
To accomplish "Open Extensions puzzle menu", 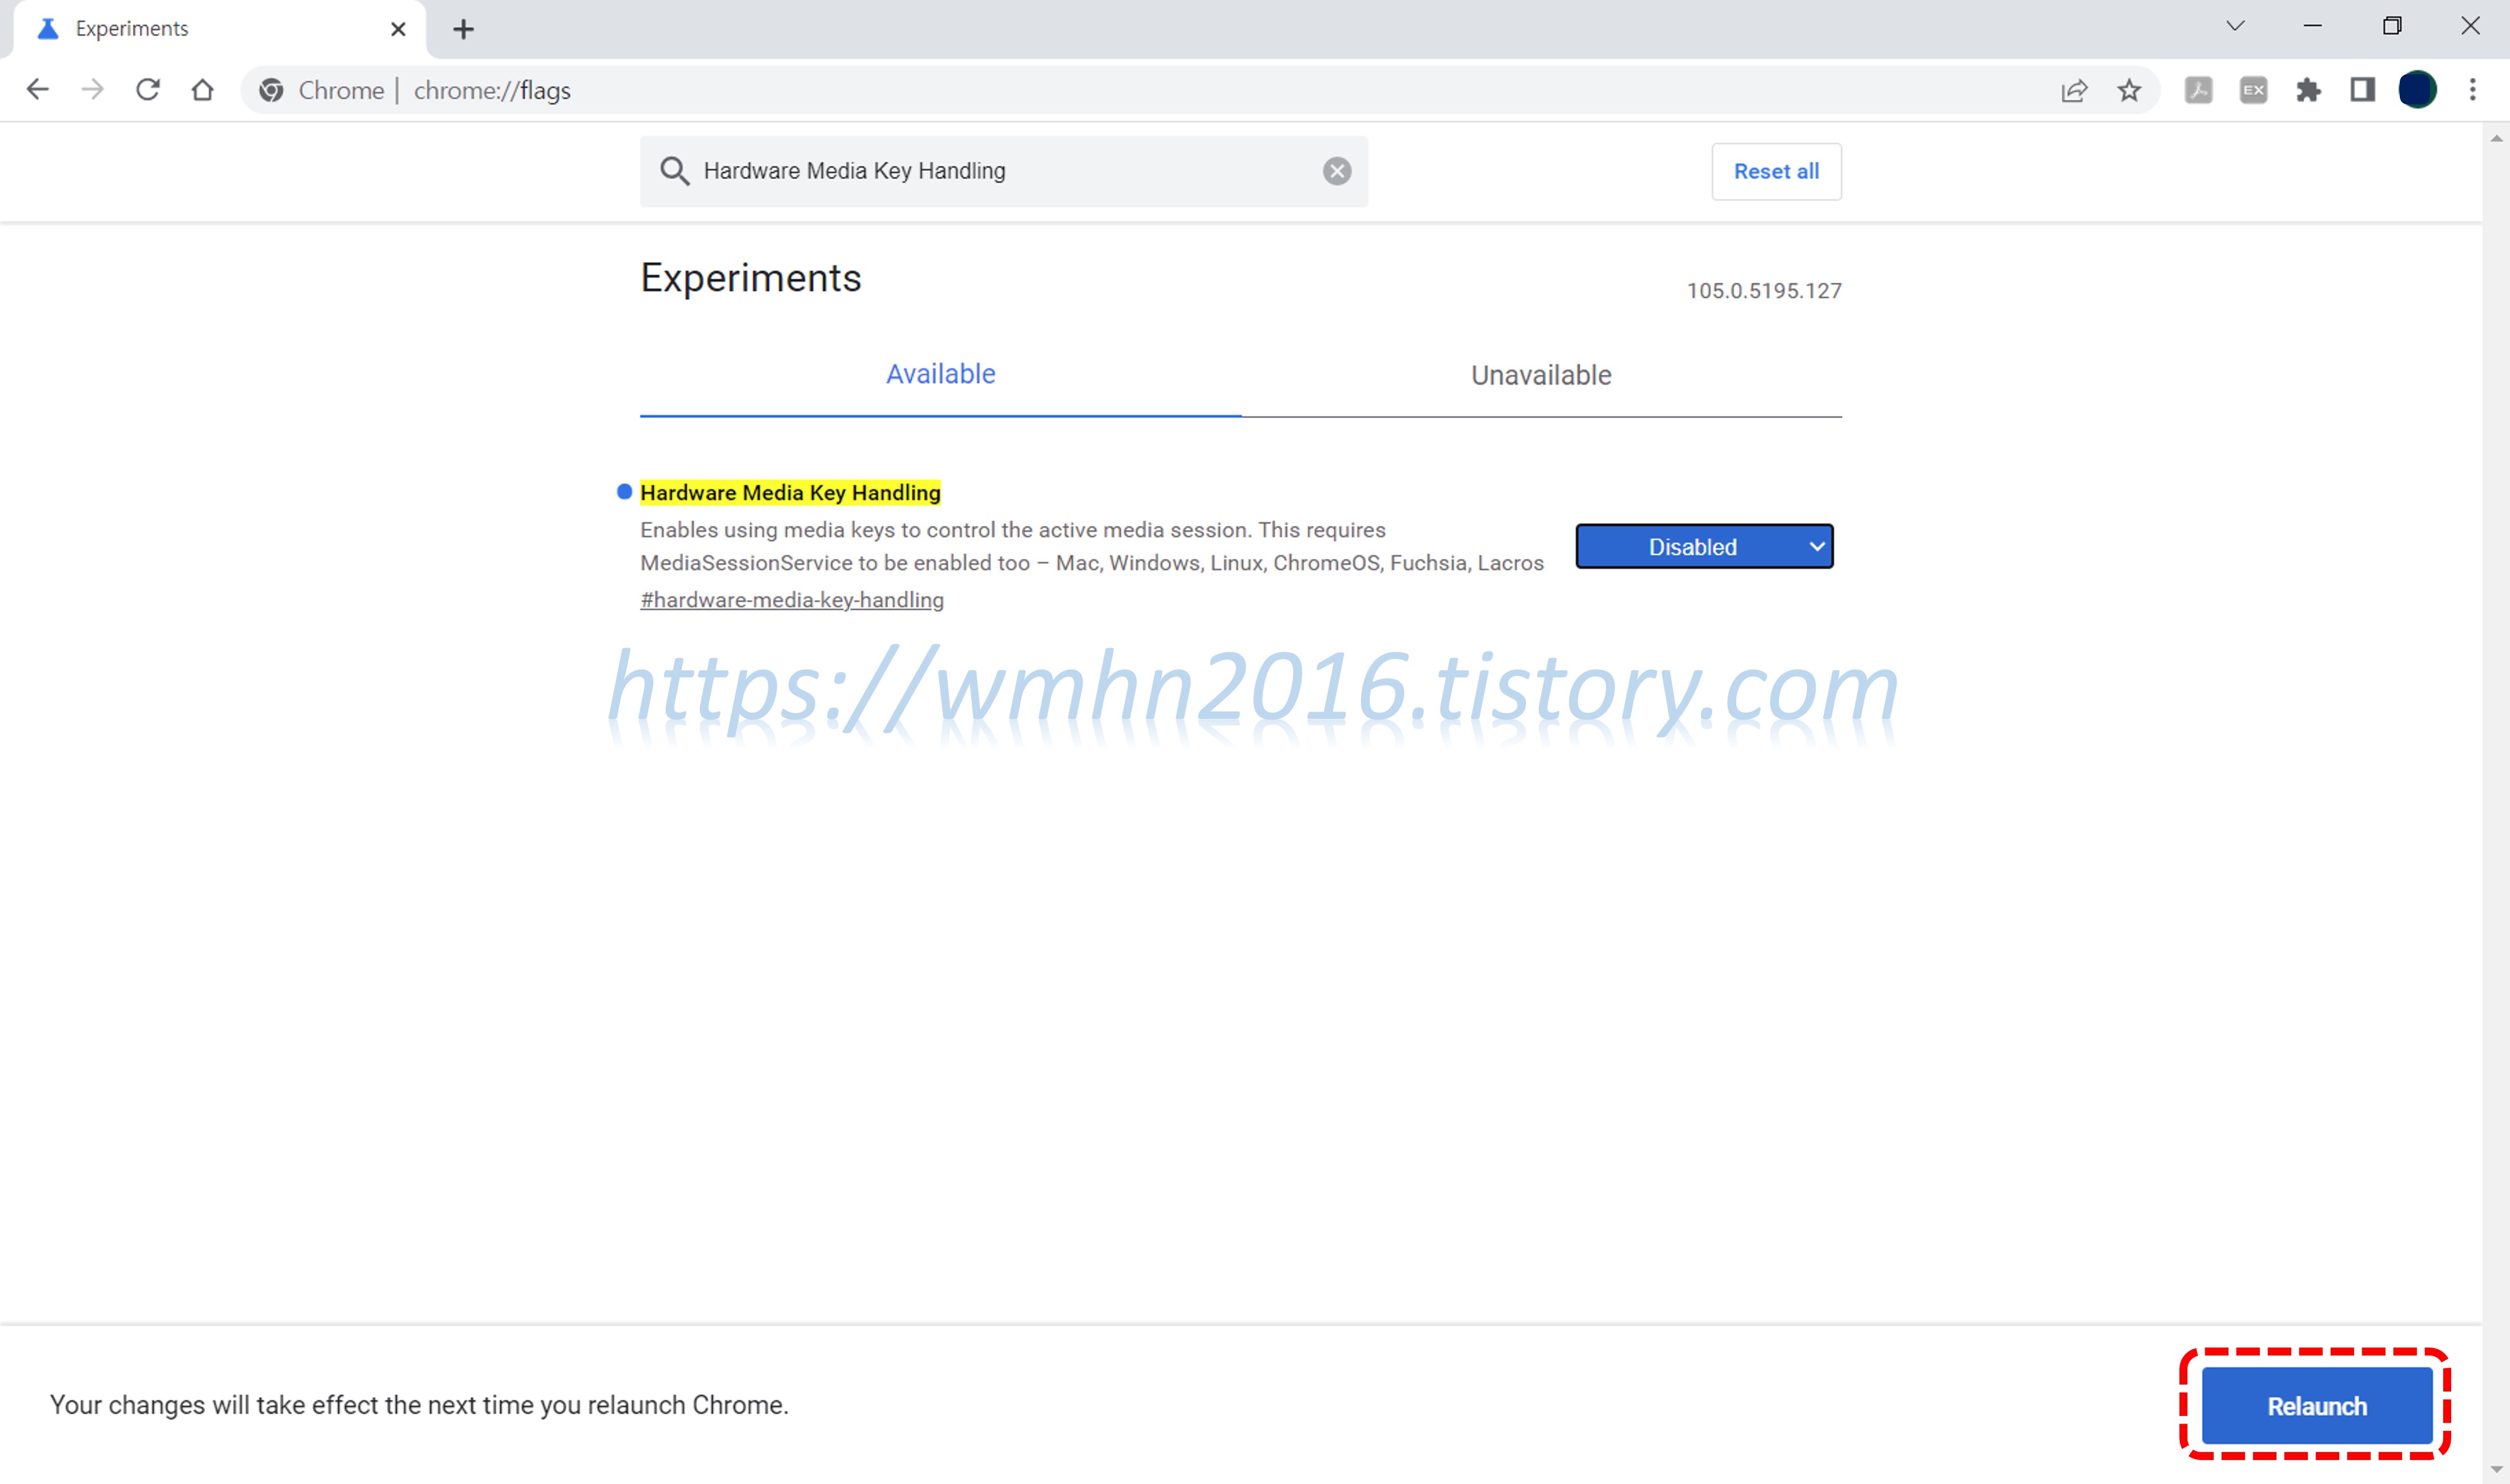I will coord(2308,90).
